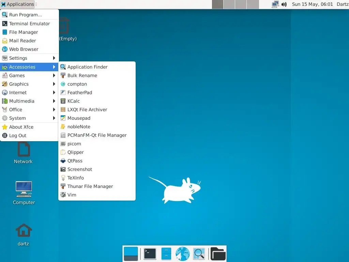Click the About Xfce star icon

pyautogui.click(x=5, y=127)
